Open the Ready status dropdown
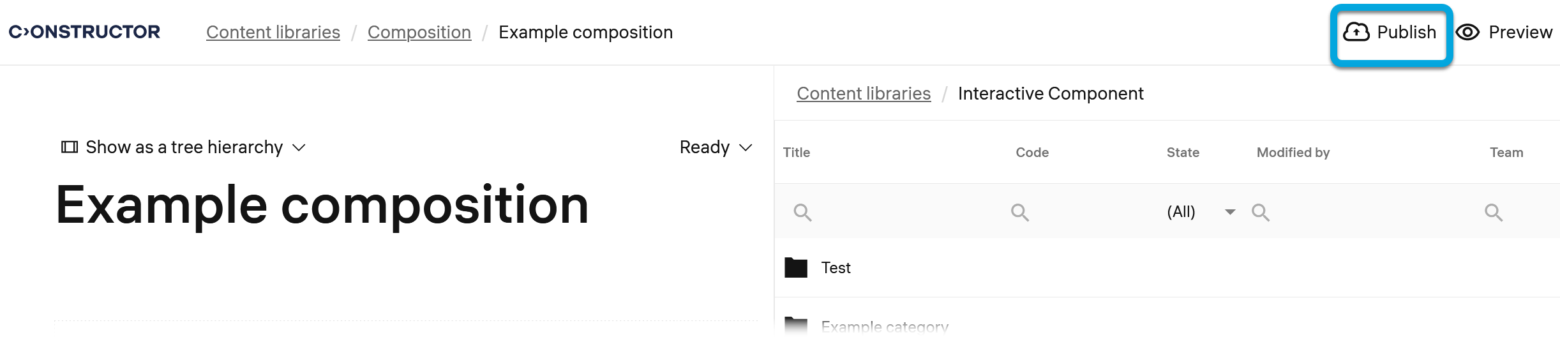Screen dimensions: 1560x337 716,147
